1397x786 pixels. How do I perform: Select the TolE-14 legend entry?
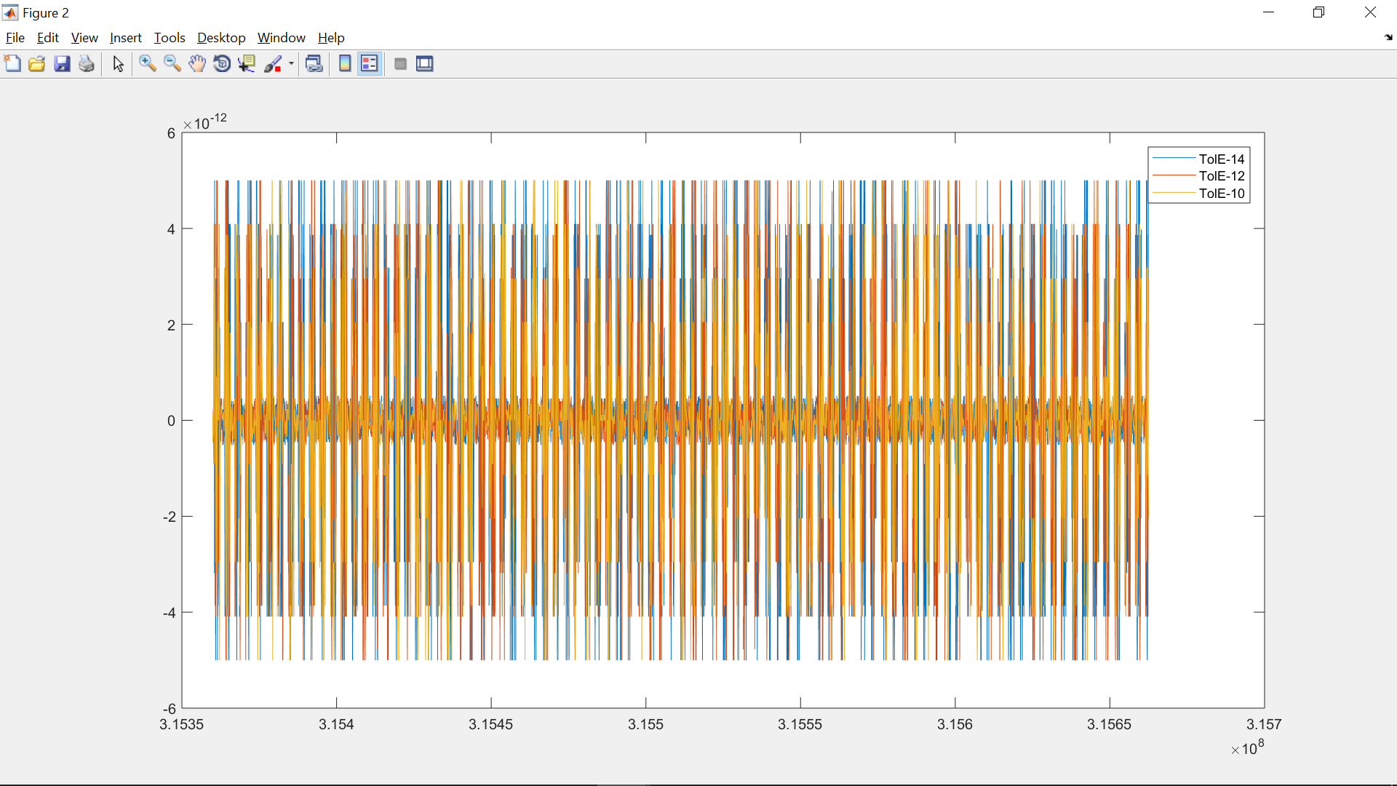pyautogui.click(x=1222, y=159)
